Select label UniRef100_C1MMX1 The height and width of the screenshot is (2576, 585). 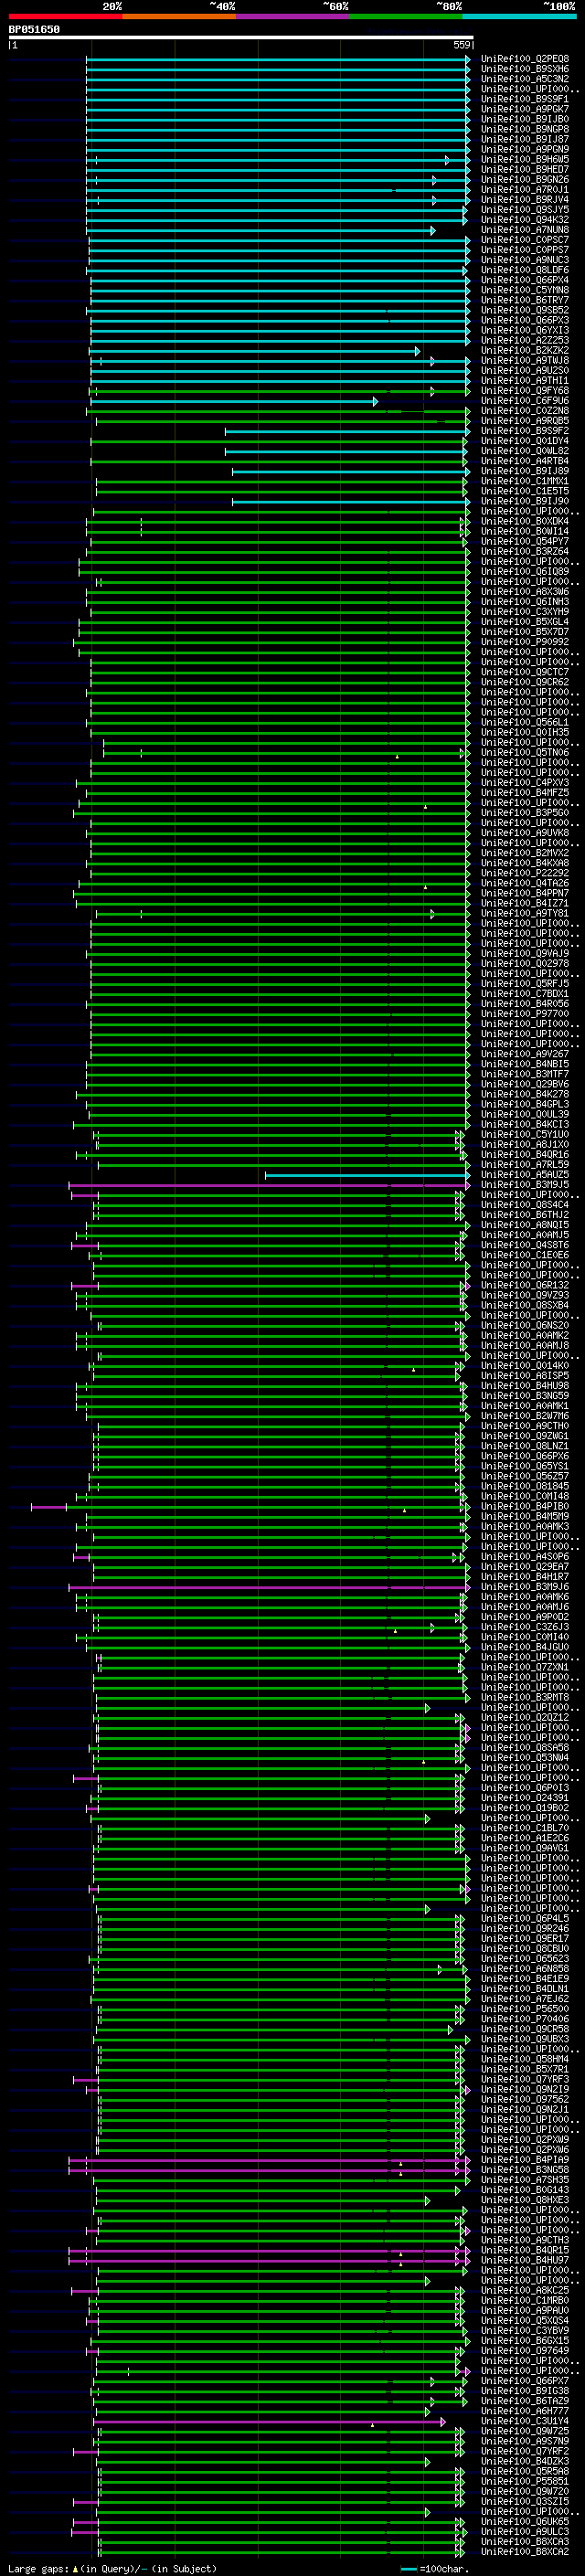point(525,481)
